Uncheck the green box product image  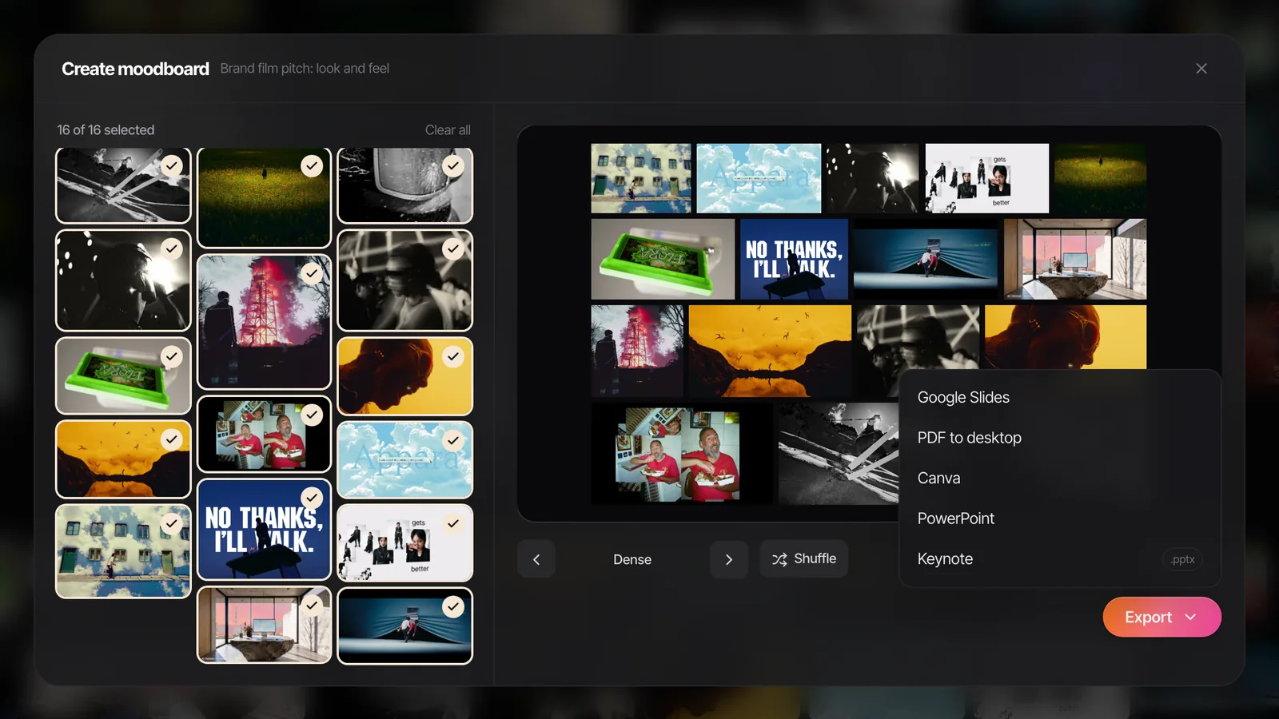pyautogui.click(x=172, y=356)
